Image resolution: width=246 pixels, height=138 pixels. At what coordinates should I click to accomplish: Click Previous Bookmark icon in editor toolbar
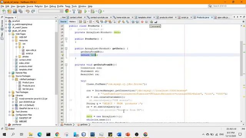(119, 22)
